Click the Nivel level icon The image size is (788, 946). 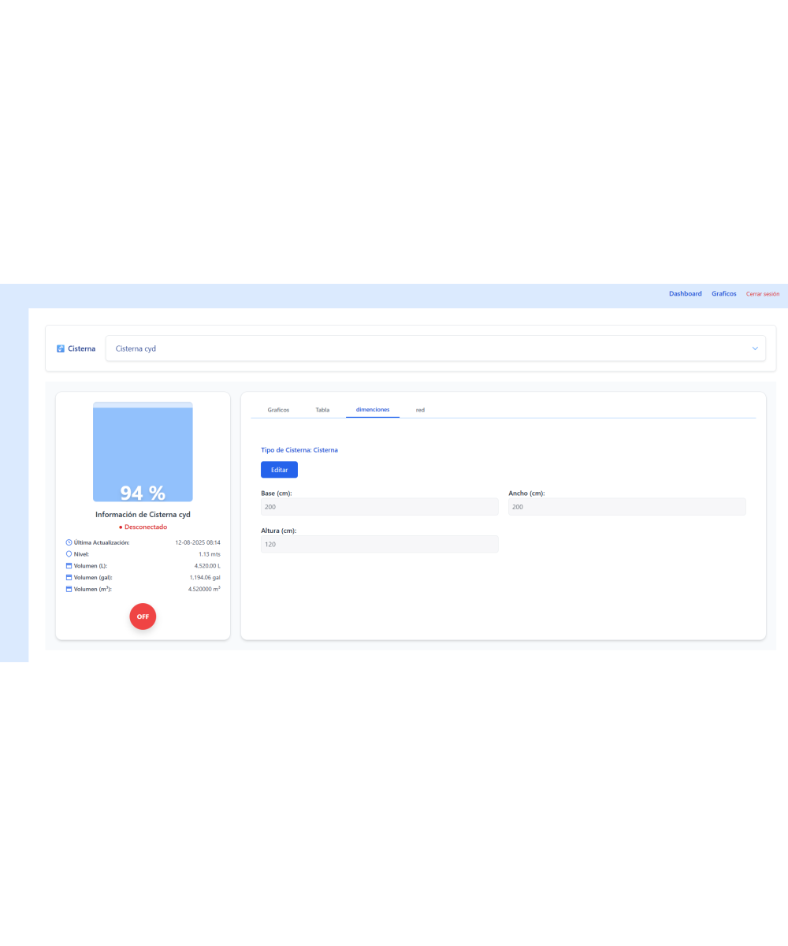(x=69, y=554)
